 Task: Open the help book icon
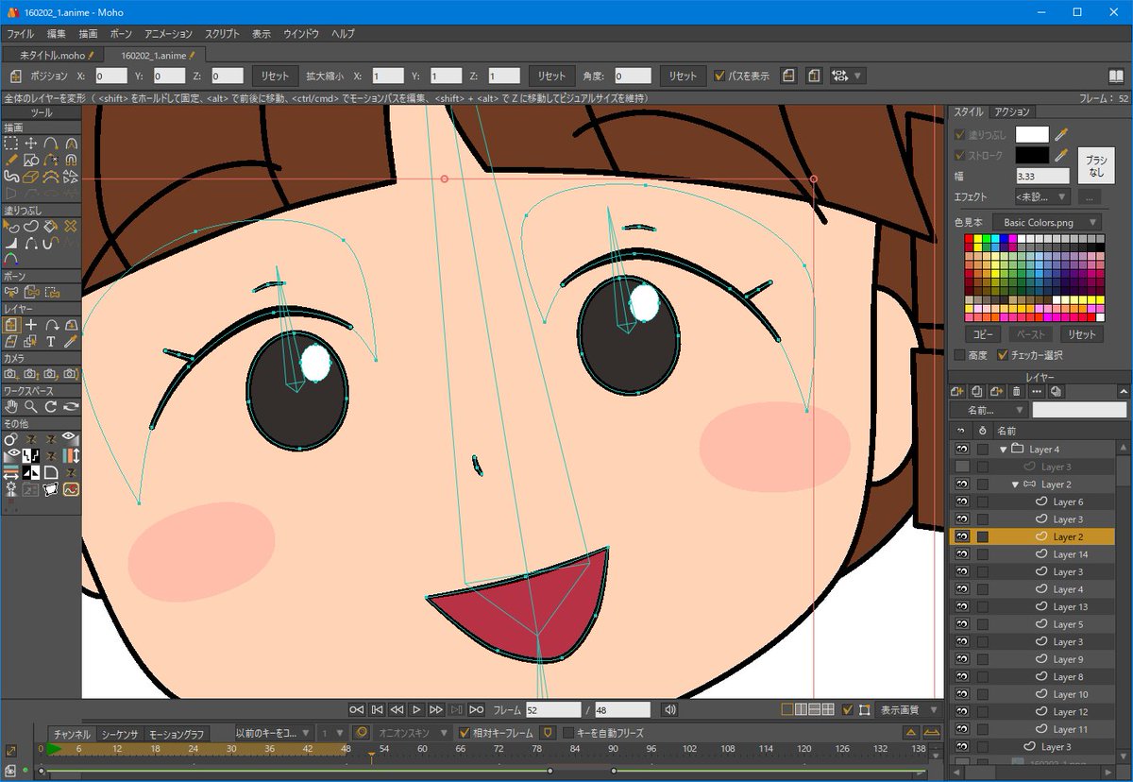1116,76
